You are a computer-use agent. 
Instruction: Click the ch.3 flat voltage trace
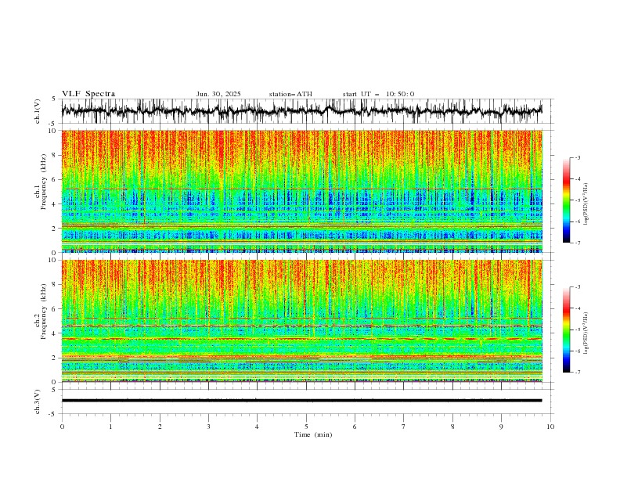point(301,401)
